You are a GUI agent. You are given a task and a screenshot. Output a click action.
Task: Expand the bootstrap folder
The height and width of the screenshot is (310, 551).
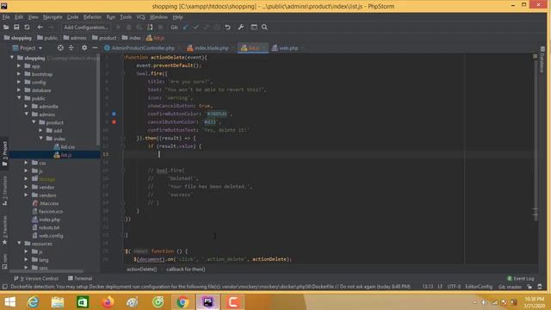[x=19, y=74]
